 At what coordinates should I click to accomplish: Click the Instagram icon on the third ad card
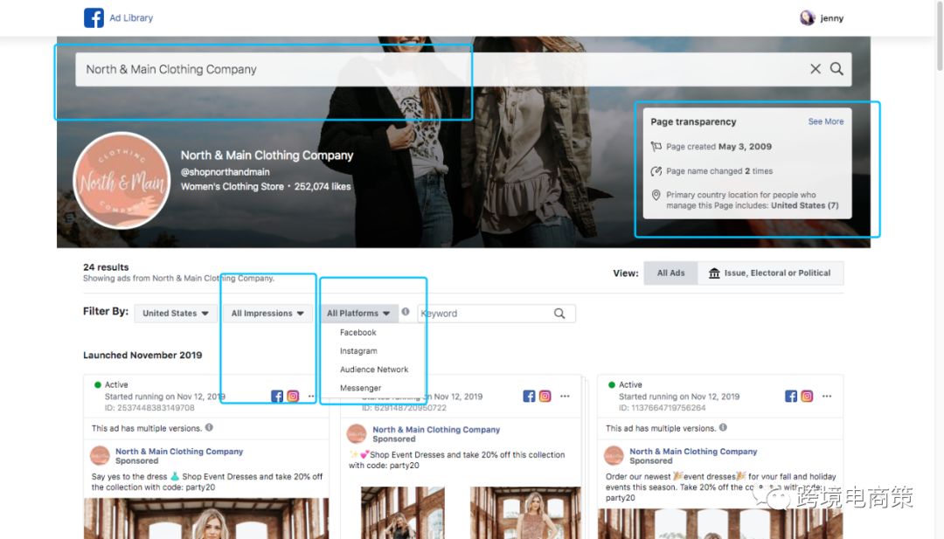click(807, 397)
